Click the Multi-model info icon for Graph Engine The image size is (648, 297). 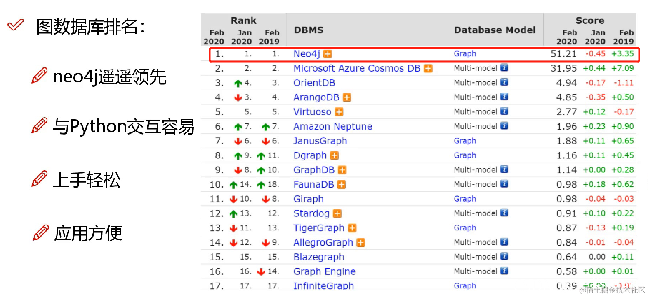[x=504, y=271]
